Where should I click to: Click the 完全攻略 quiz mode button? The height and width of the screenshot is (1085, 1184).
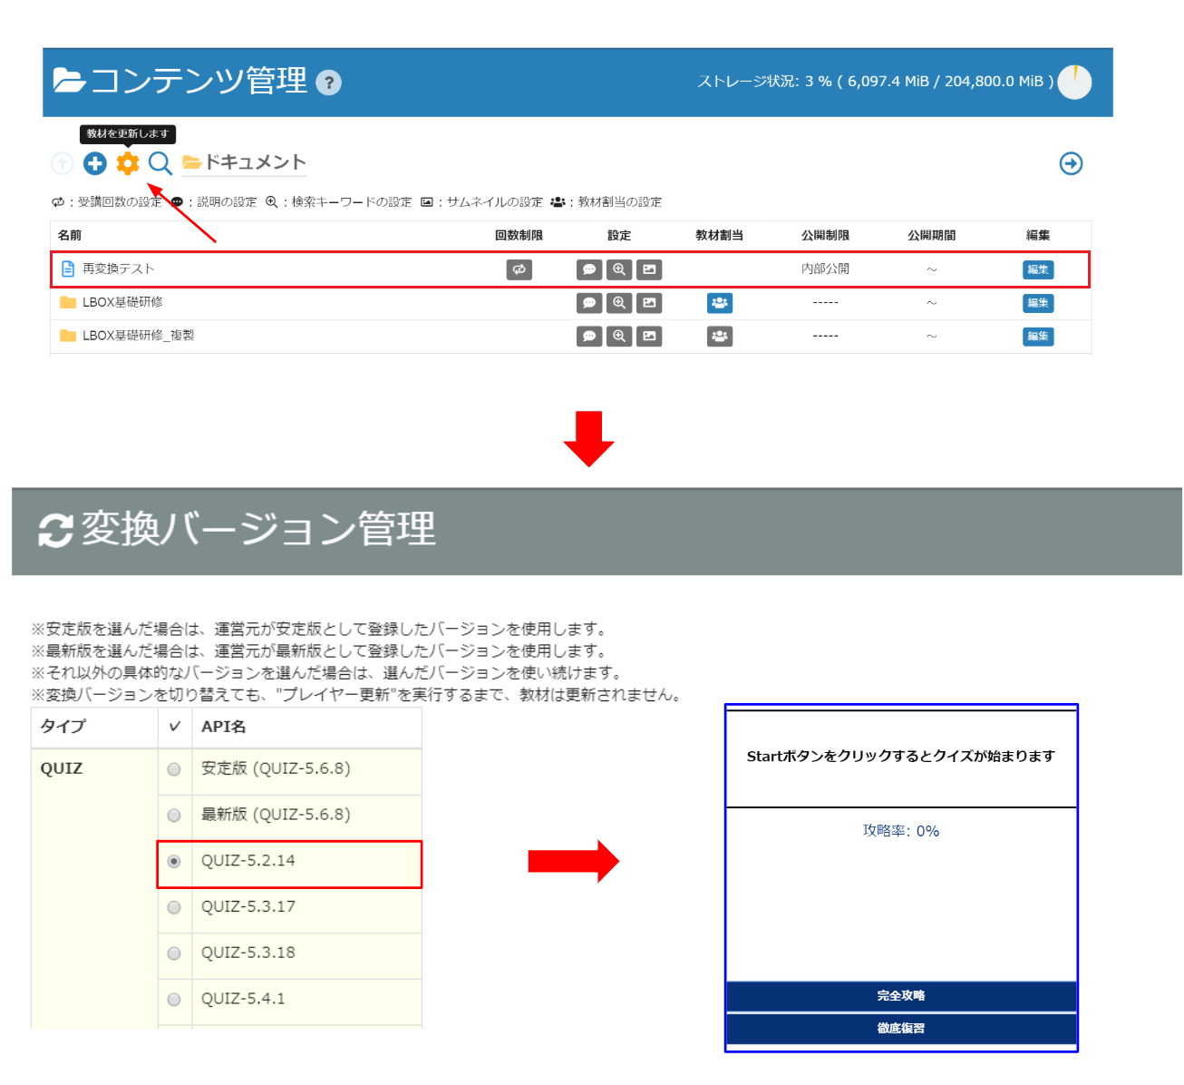[900, 995]
